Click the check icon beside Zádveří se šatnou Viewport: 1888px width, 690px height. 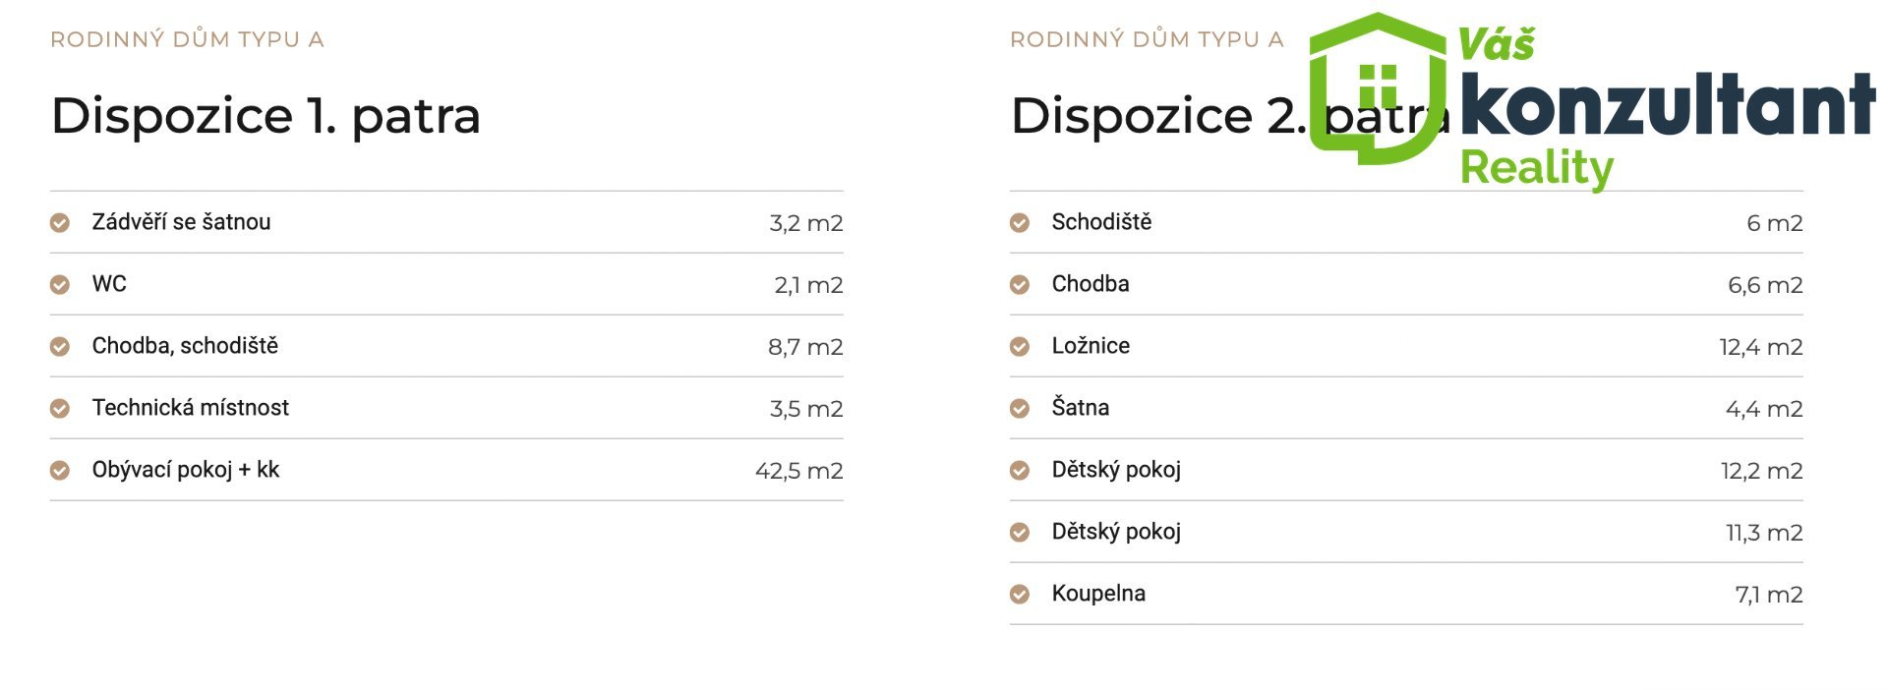[x=60, y=223]
